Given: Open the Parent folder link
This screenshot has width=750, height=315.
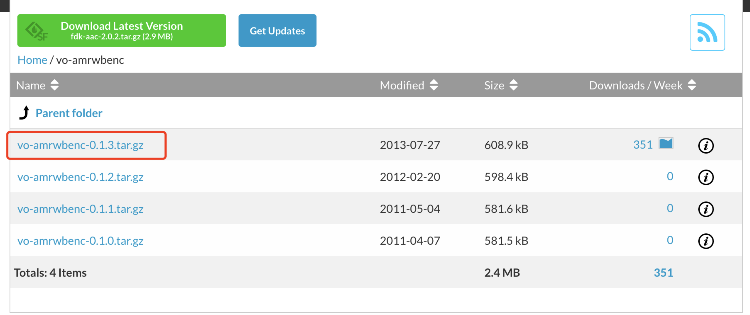Looking at the screenshot, I should 69,113.
